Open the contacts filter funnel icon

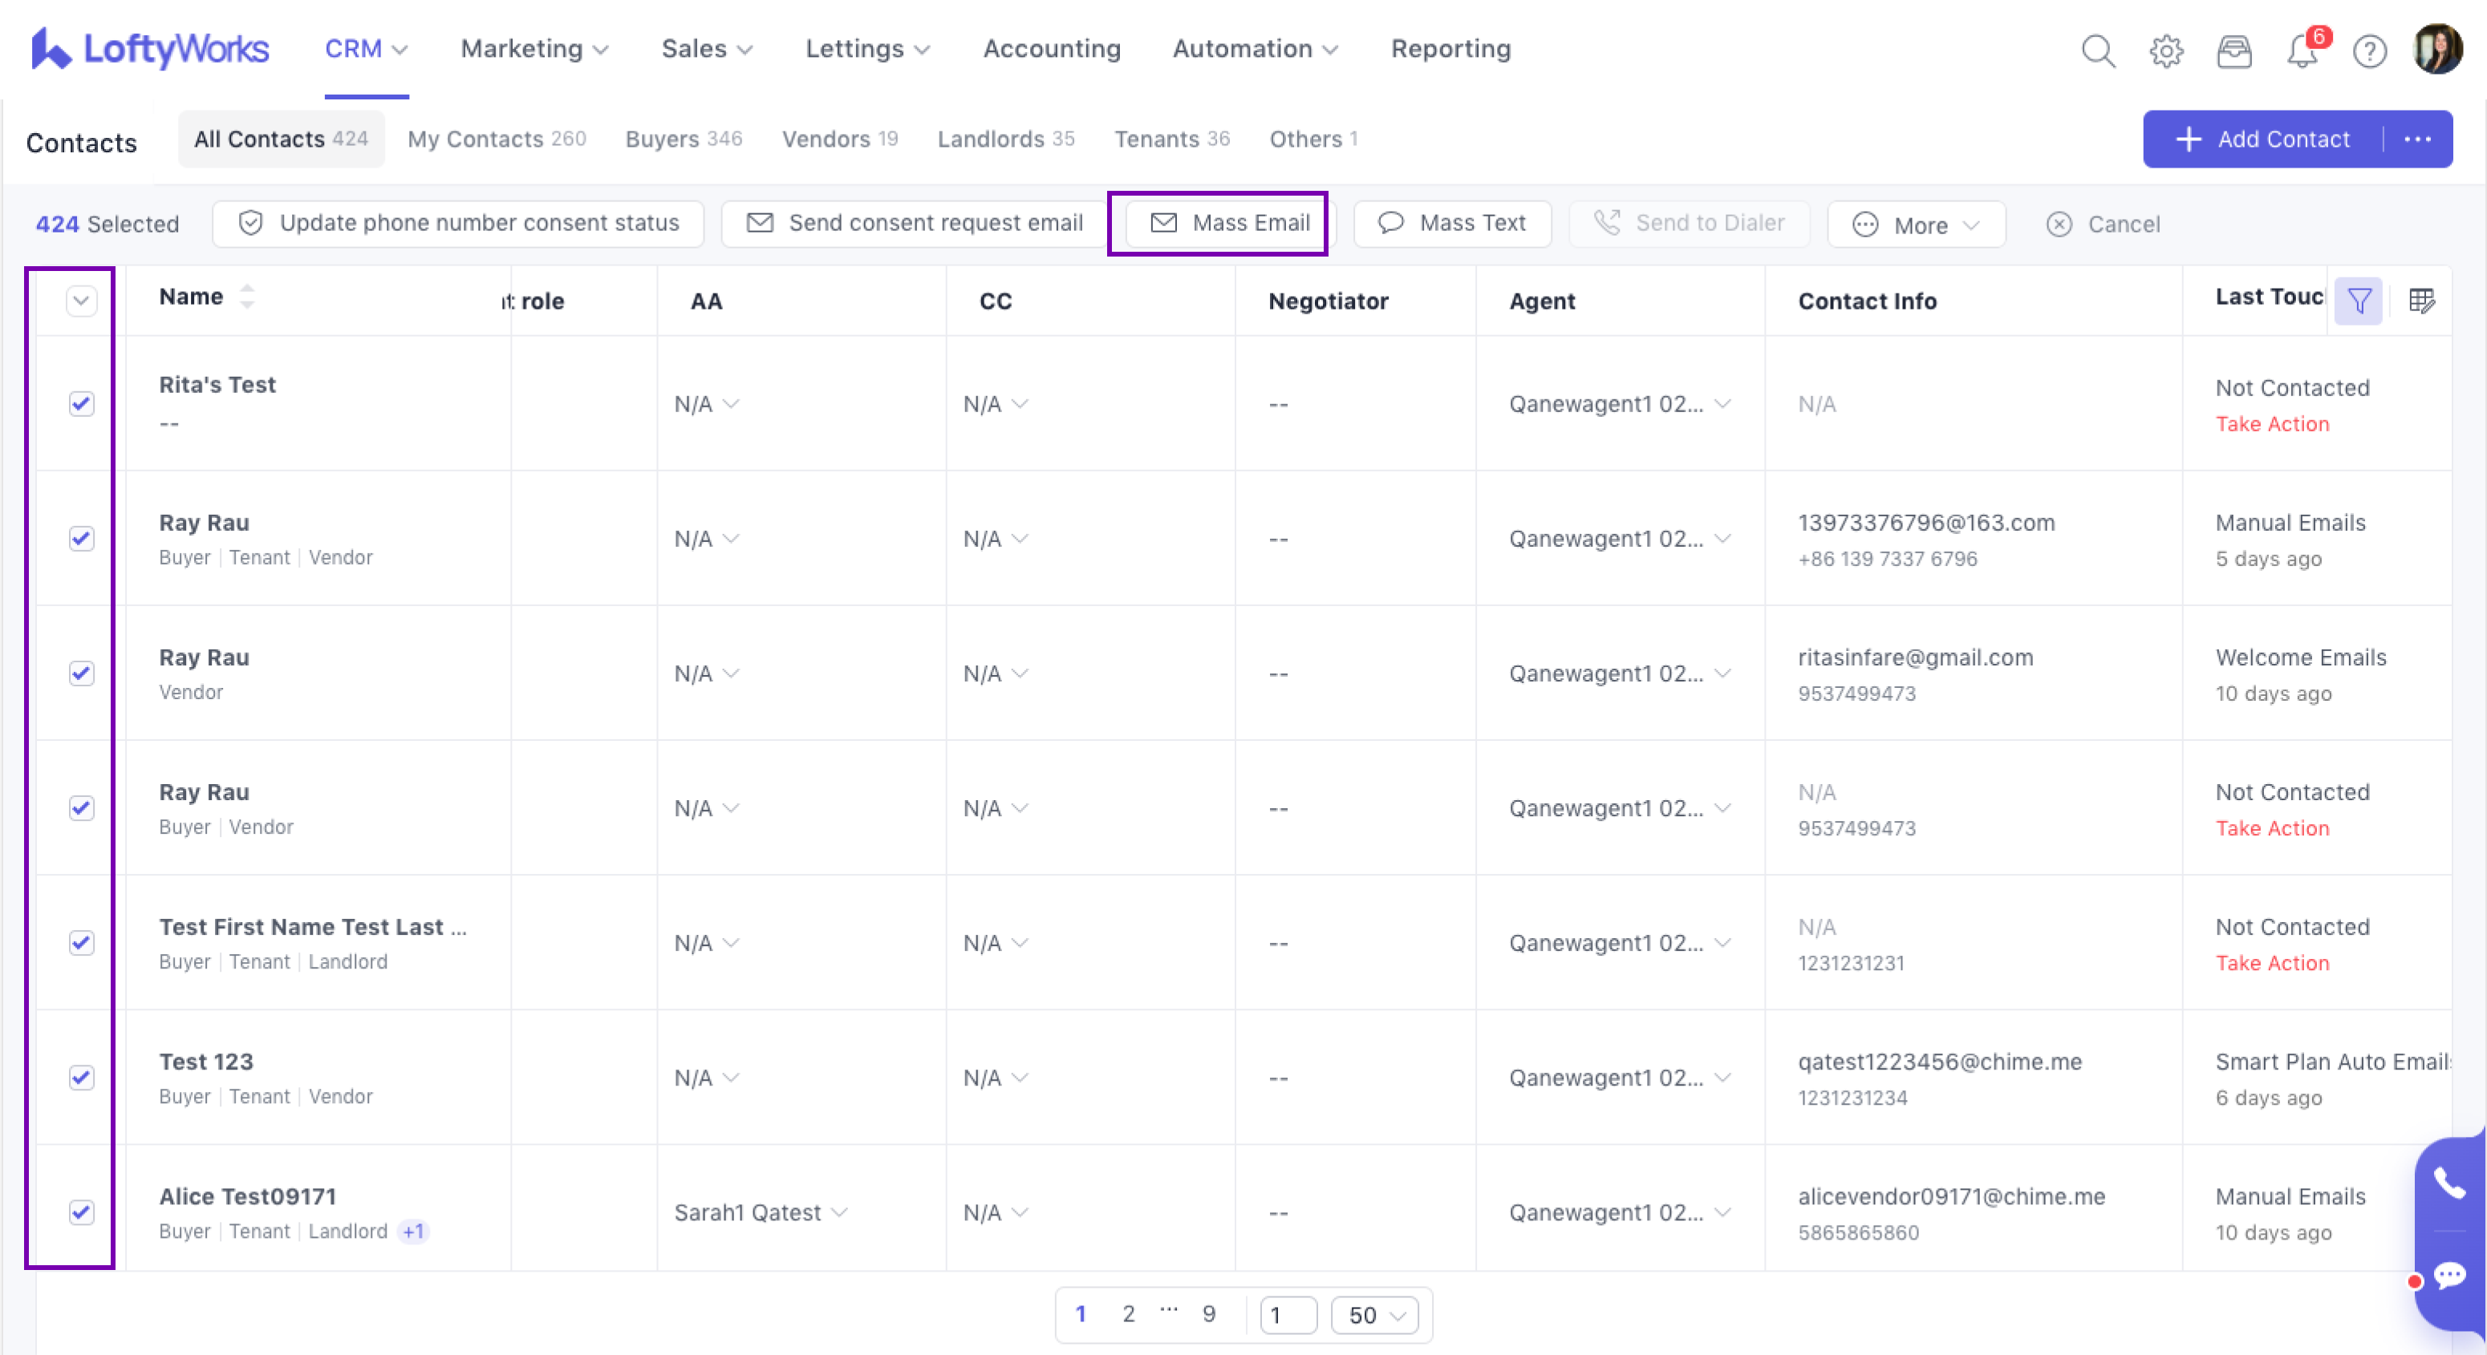pyautogui.click(x=2359, y=301)
